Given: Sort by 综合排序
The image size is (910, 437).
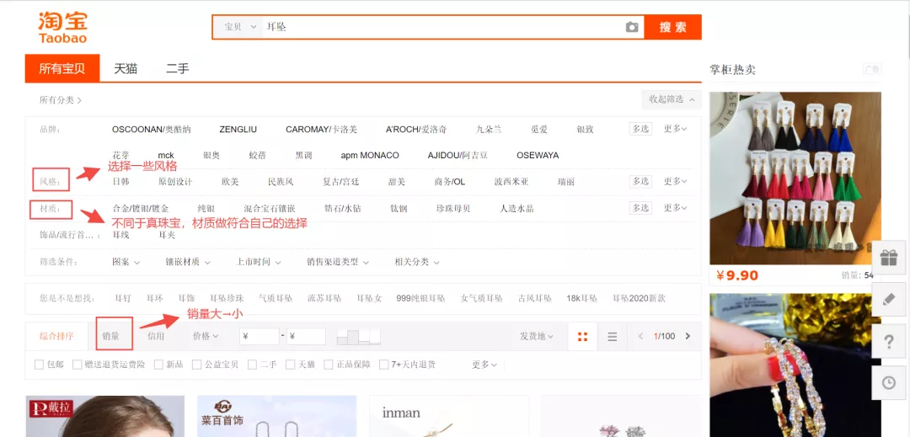Looking at the screenshot, I should click(x=56, y=336).
